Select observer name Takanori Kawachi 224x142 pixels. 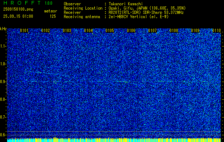pos(126,4)
